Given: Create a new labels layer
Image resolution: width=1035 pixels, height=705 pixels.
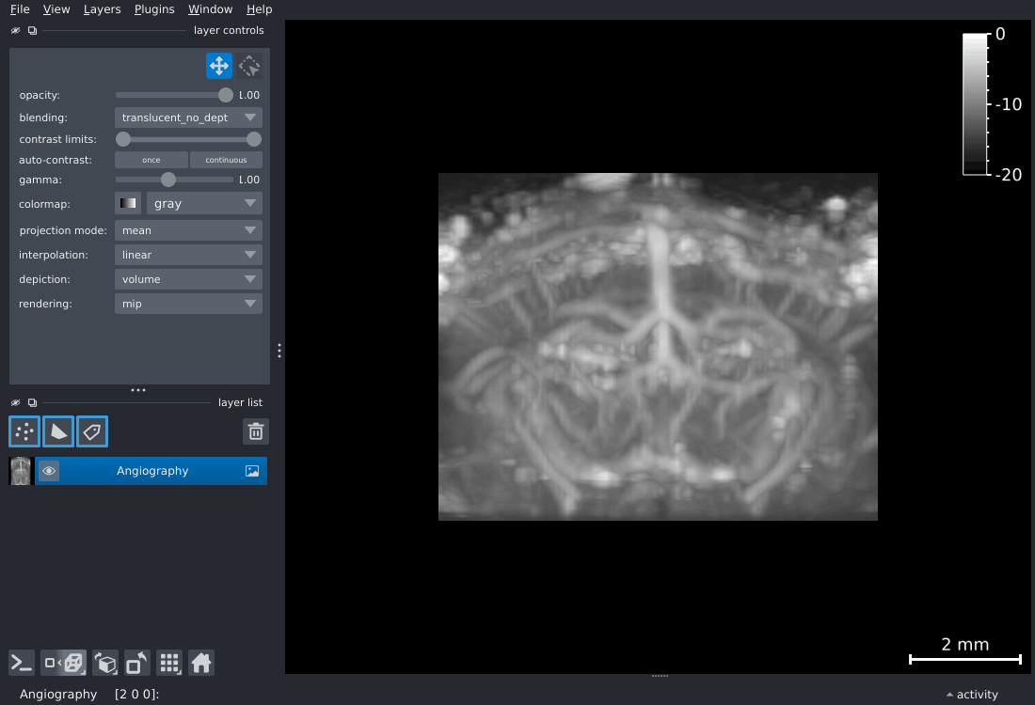Looking at the screenshot, I should [92, 432].
